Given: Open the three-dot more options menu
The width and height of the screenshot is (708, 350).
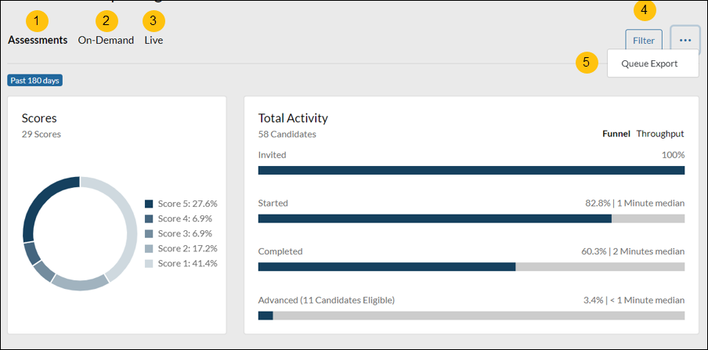Looking at the screenshot, I should 685,40.
